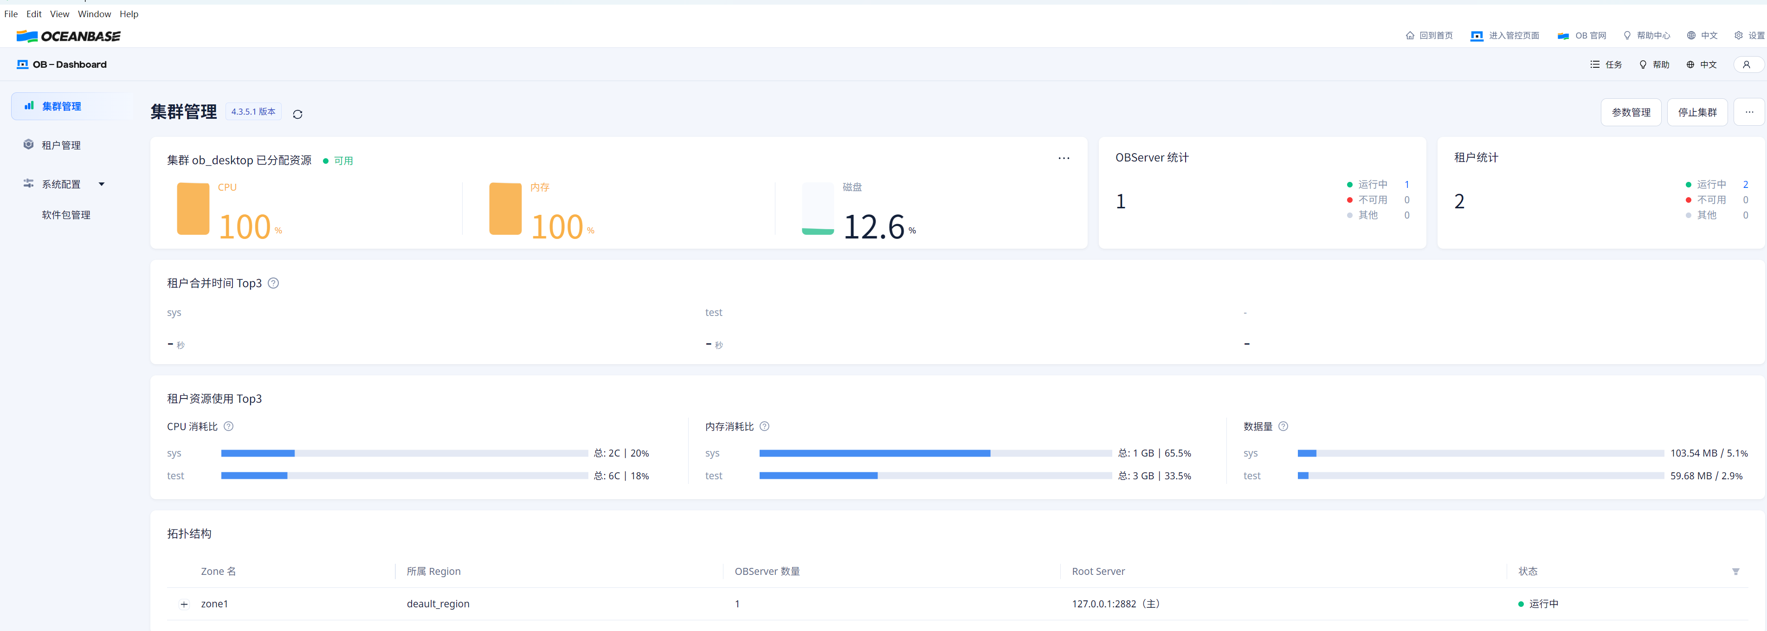Click the 参数管理 button

[1631, 112]
